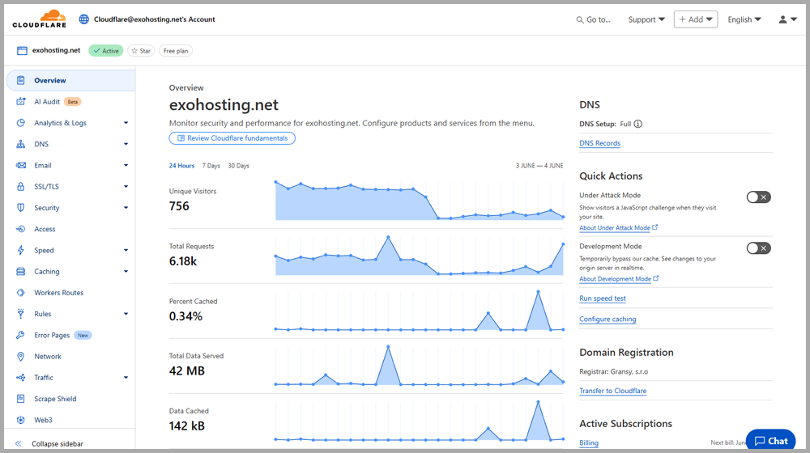Click the DNS Setup info icon

pyautogui.click(x=638, y=124)
